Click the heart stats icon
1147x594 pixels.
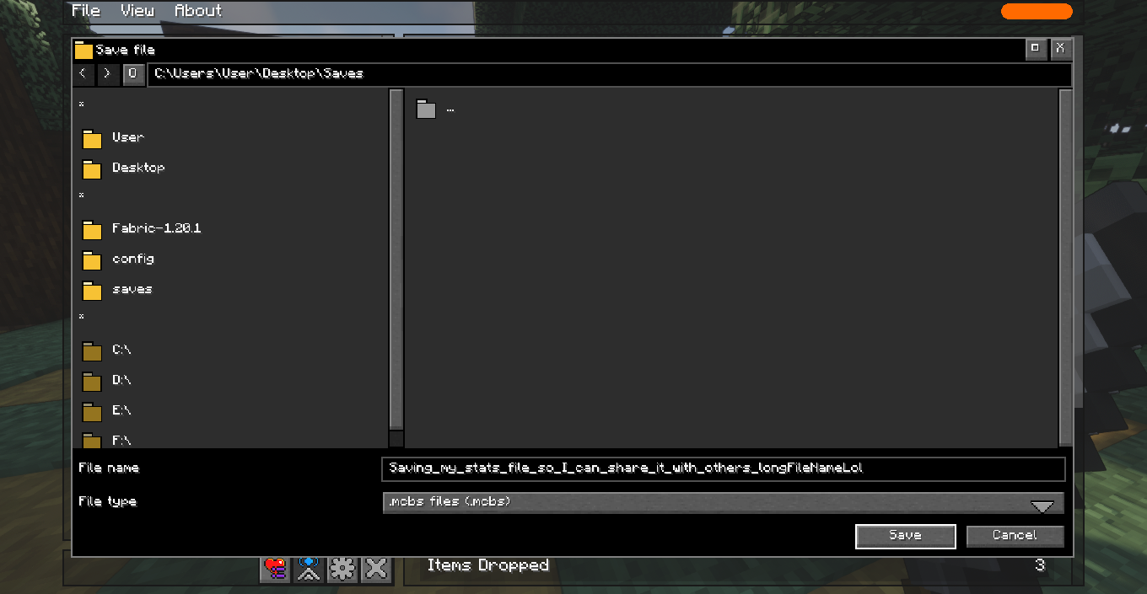(x=275, y=570)
